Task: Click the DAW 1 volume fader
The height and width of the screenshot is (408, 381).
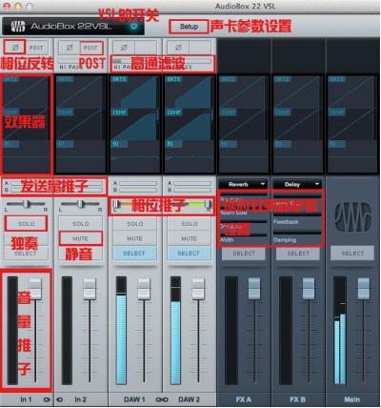Action: coord(144,289)
